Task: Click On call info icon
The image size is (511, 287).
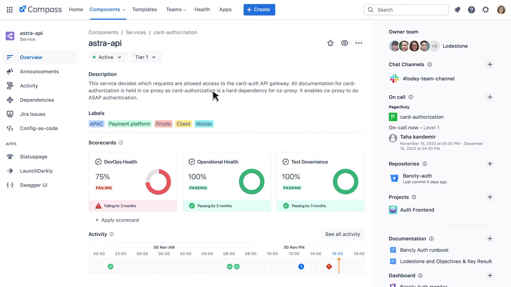Action: (x=411, y=97)
